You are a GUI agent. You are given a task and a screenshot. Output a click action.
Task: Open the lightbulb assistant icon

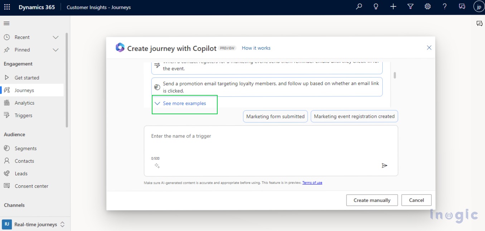(x=376, y=7)
